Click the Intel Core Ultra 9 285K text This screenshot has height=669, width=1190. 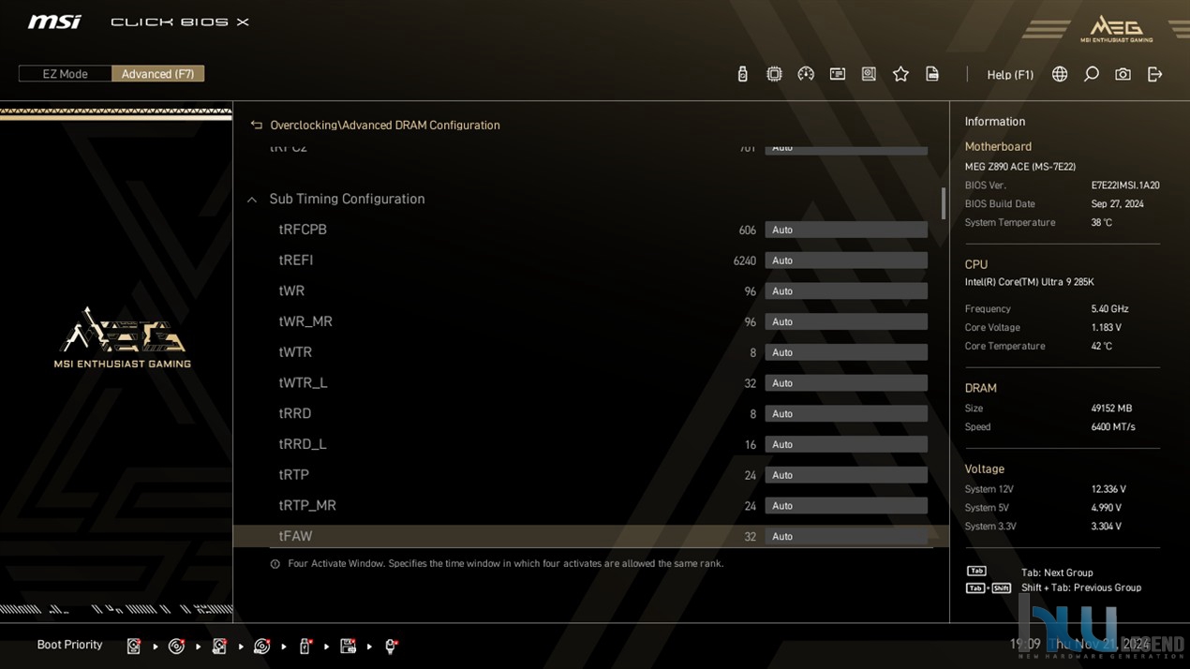click(1029, 282)
